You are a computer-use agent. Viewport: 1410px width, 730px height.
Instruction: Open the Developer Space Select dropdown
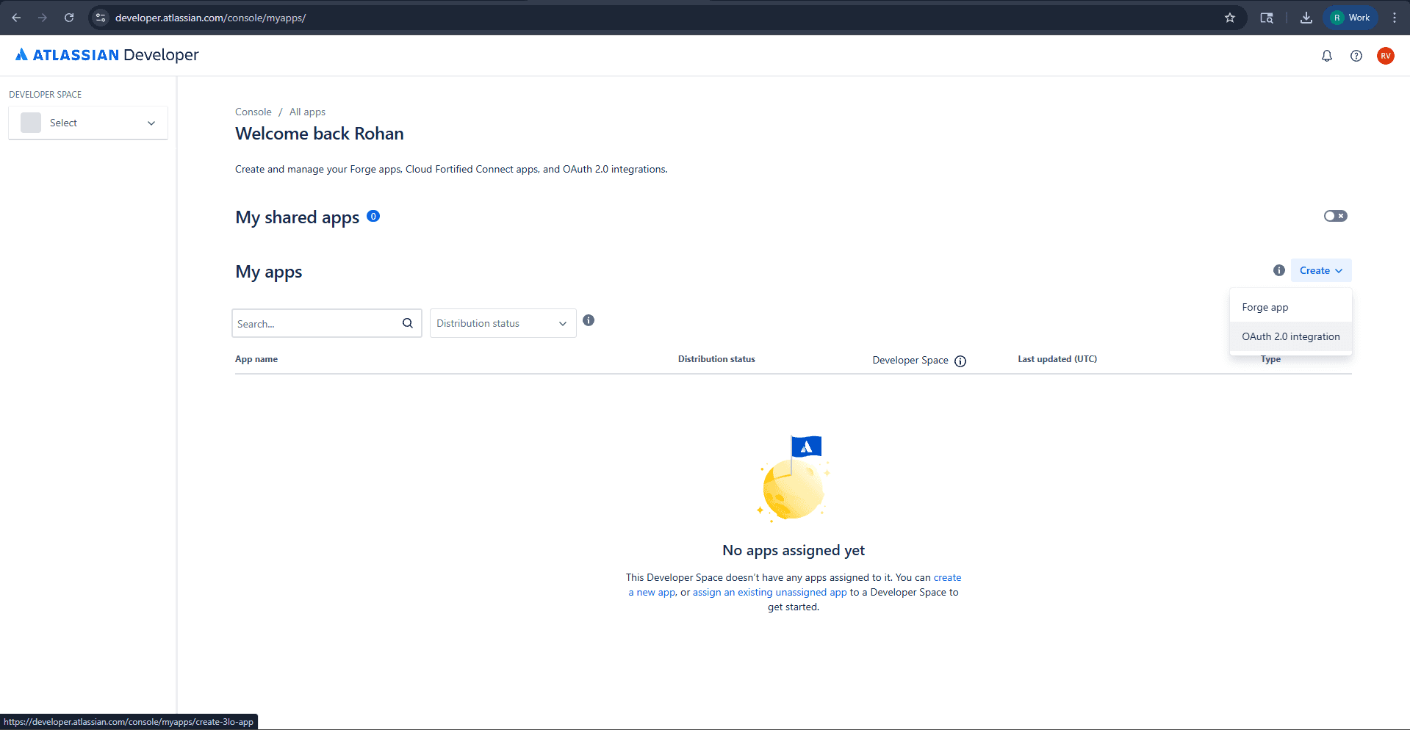pos(87,122)
